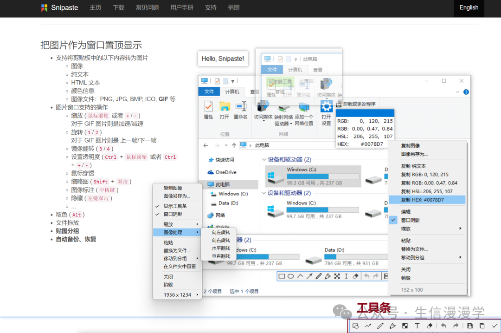501x333 pixels.
Task: Open the 访问媒体 dropdown in the Explorer ribbon
Action: point(263,121)
